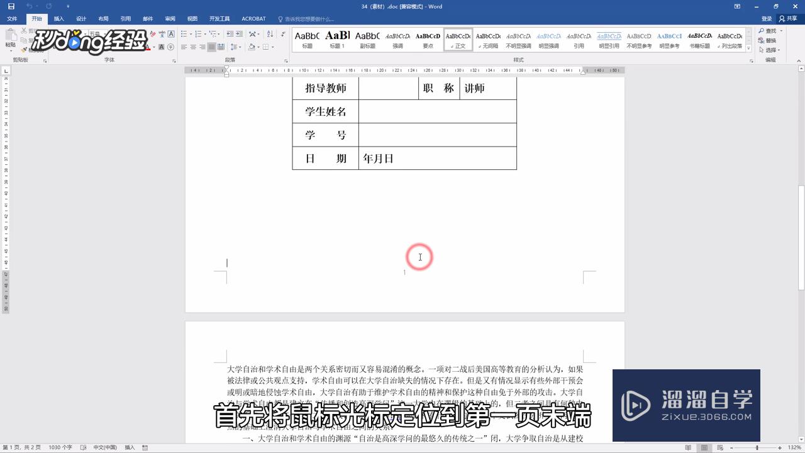Click the 共享 button
The height and width of the screenshot is (453, 805).
click(x=789, y=18)
